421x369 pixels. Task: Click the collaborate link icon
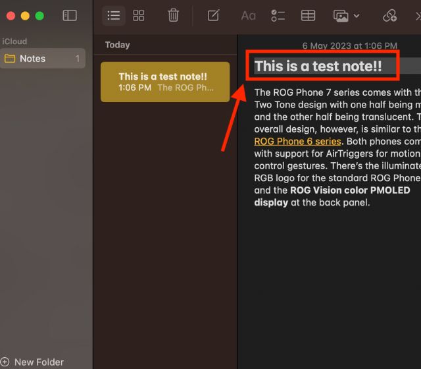click(x=390, y=15)
